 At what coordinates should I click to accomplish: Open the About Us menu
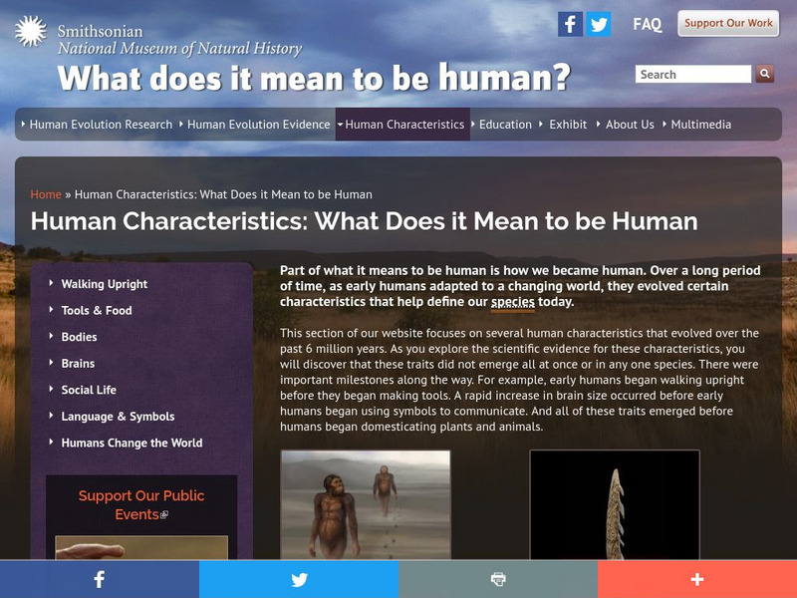[630, 125]
